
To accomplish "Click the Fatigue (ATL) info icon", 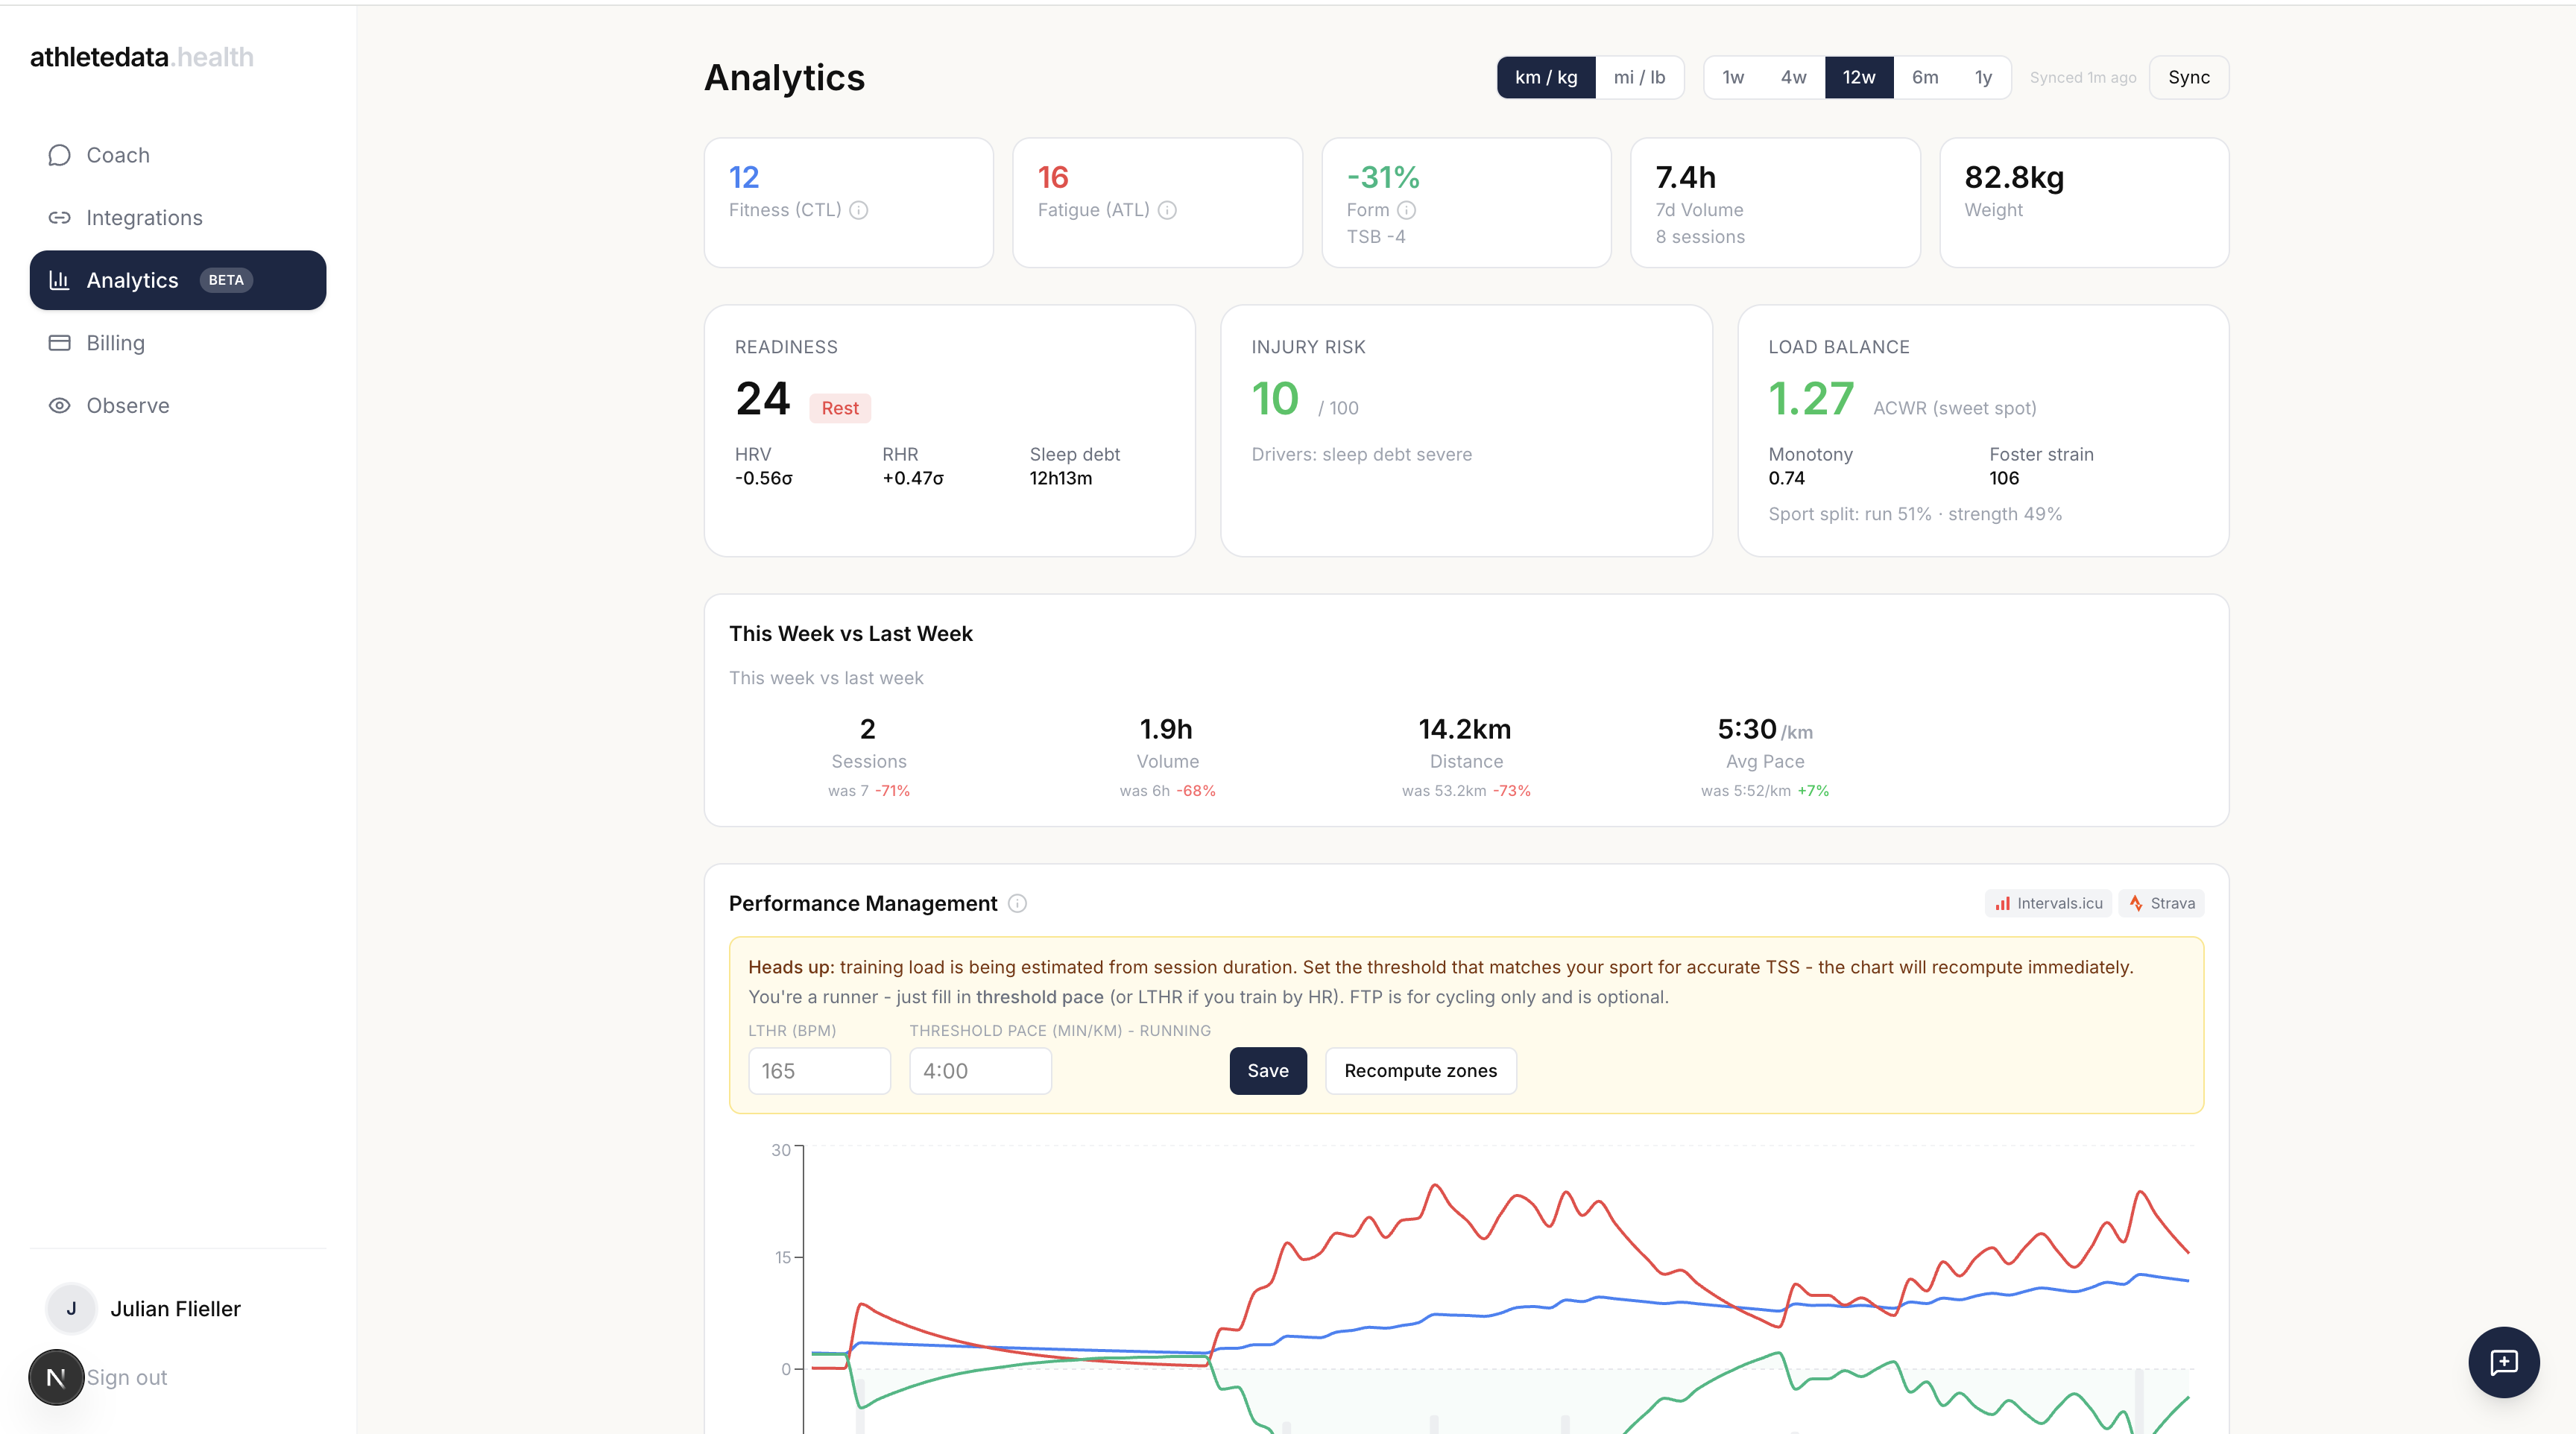I will (1167, 210).
